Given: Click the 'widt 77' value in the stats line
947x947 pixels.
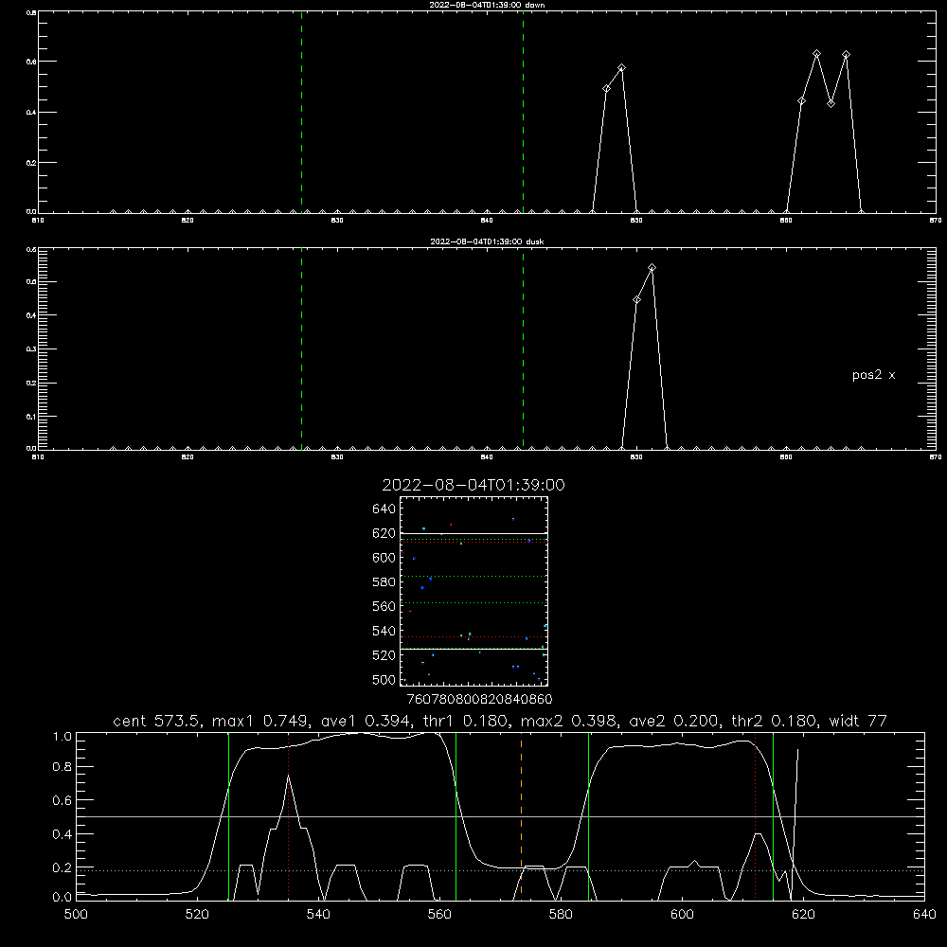Looking at the screenshot, I should click(x=858, y=721).
